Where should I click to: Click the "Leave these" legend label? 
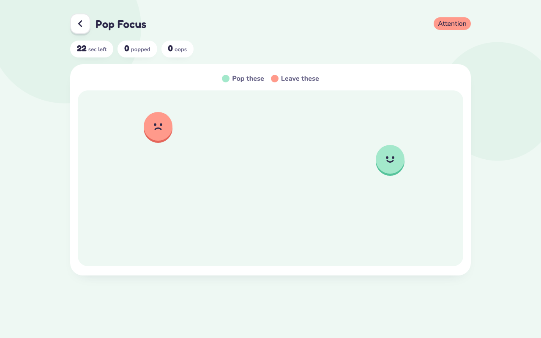click(300, 79)
